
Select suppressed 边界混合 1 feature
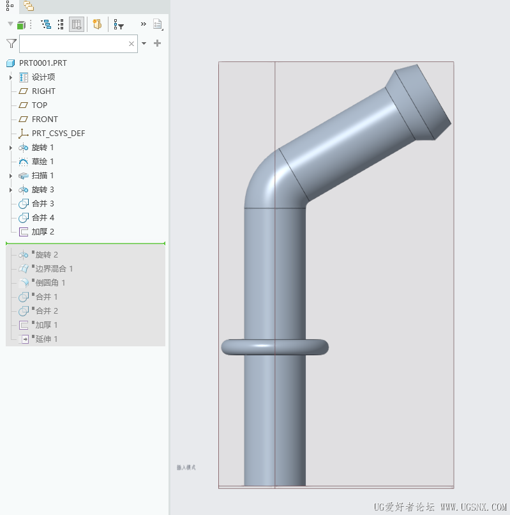click(54, 269)
